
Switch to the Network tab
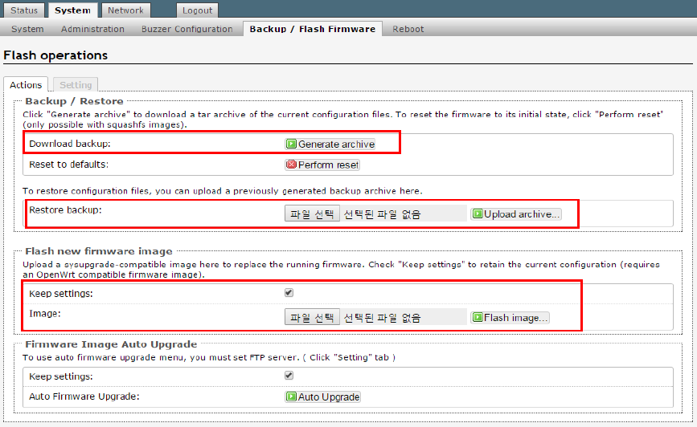point(125,10)
